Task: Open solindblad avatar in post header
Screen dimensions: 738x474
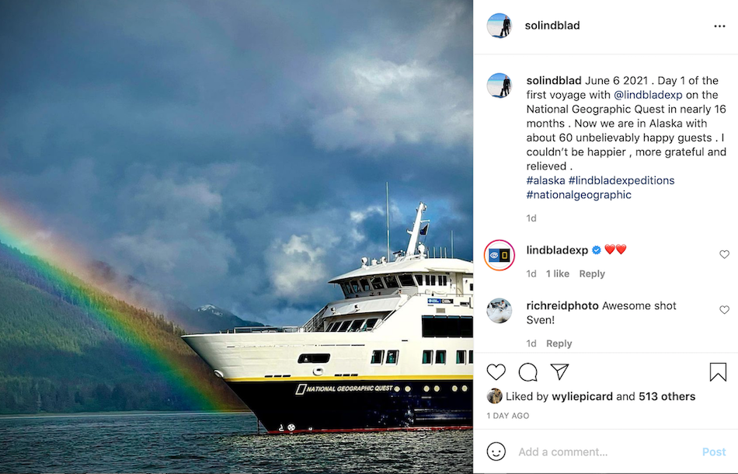Action: pyautogui.click(x=500, y=26)
